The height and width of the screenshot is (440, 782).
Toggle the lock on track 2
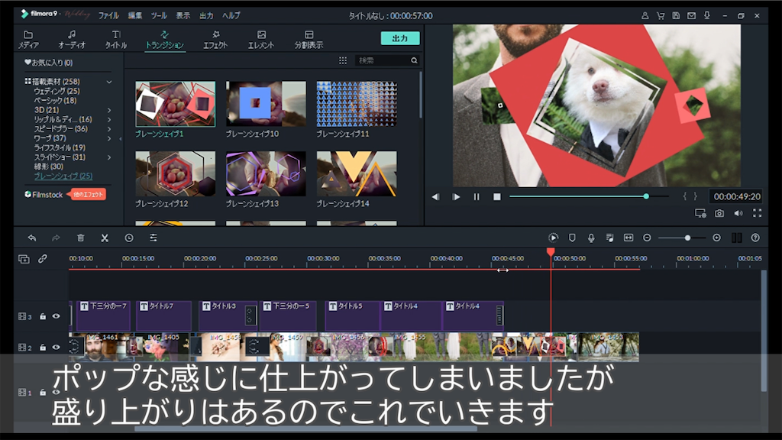(x=43, y=348)
